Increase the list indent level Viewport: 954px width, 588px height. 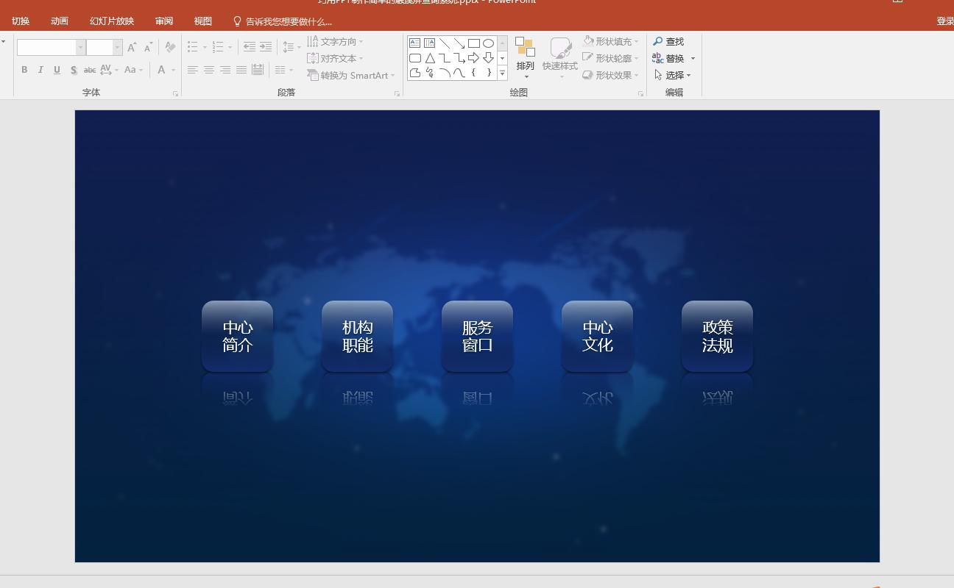[x=266, y=47]
